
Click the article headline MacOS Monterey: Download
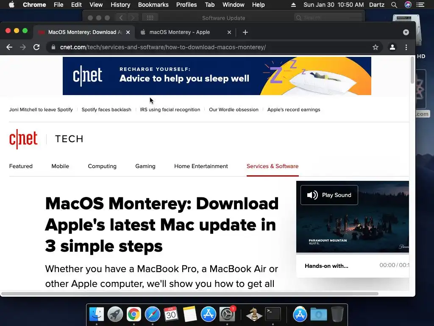tap(162, 225)
